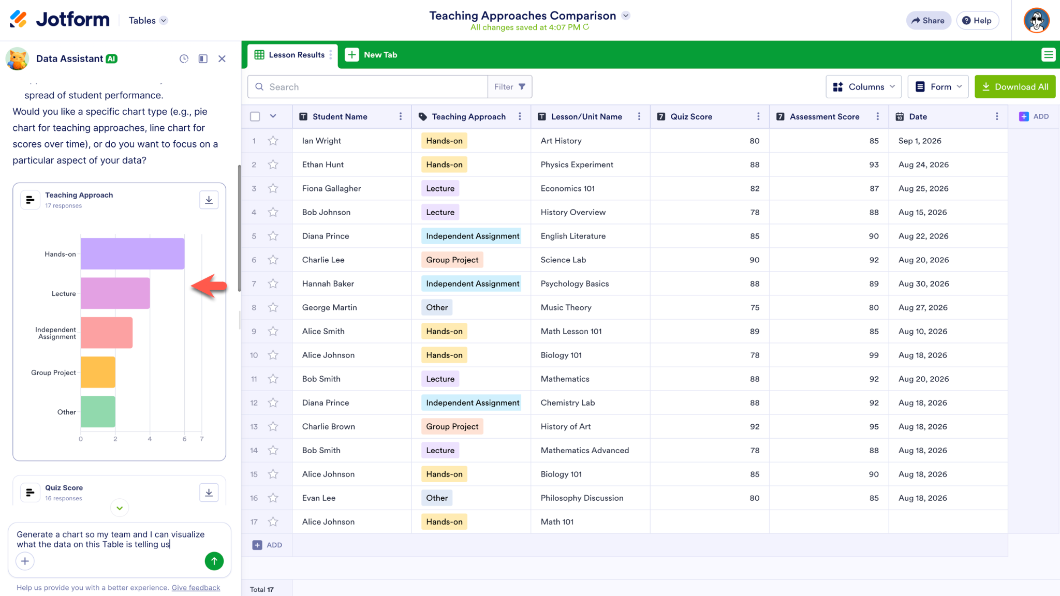Open the Columns dropdown
Screen dimensions: 1060x596
(x=863, y=86)
